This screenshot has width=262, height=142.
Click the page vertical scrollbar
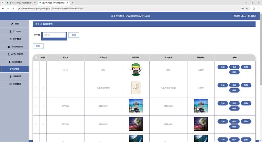point(261,50)
